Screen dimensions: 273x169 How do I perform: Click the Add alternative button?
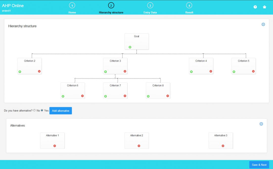tap(60, 110)
